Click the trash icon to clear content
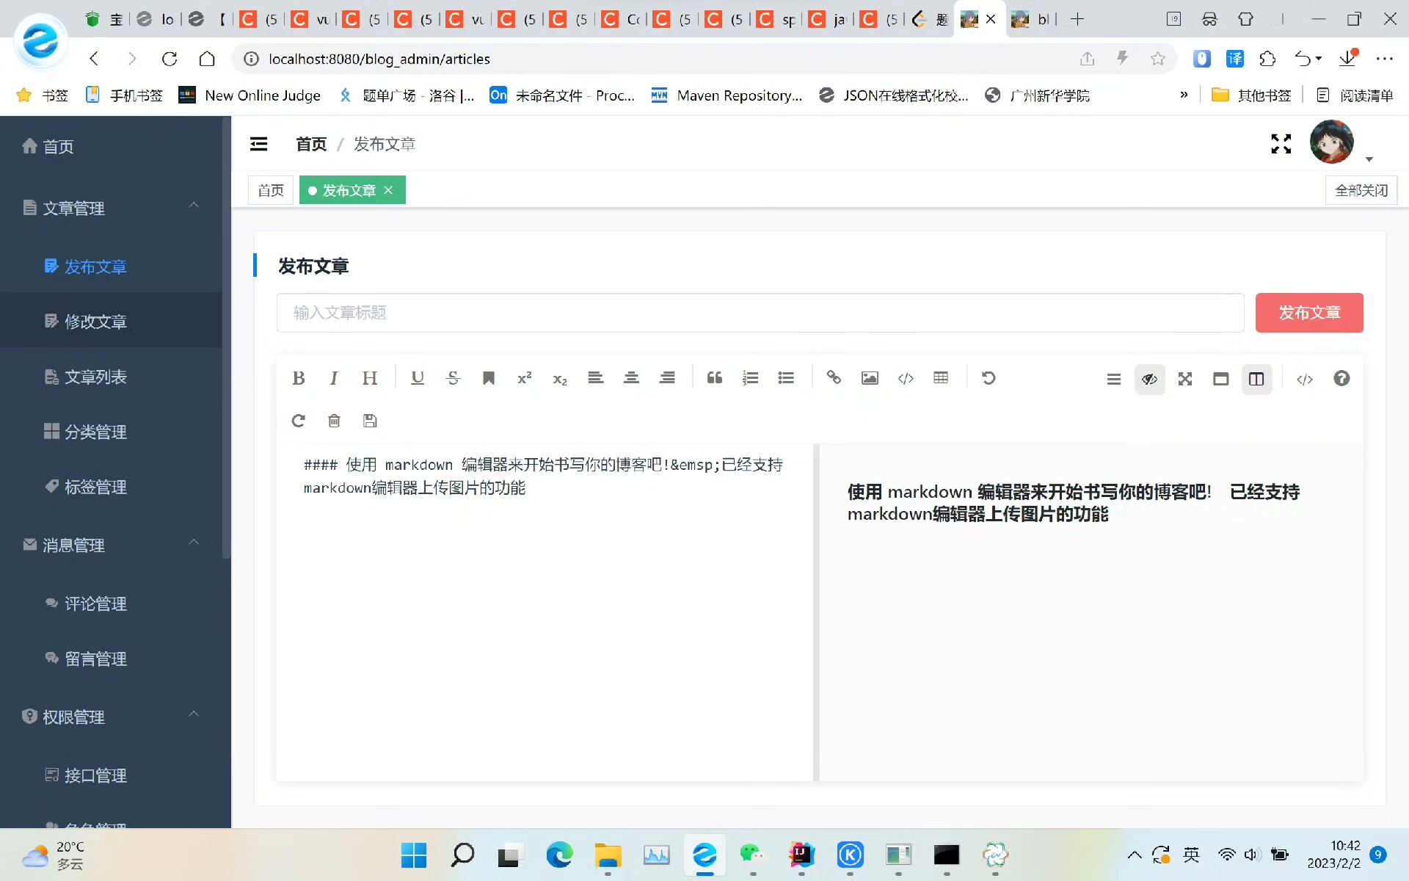The image size is (1409, 881). 334,421
